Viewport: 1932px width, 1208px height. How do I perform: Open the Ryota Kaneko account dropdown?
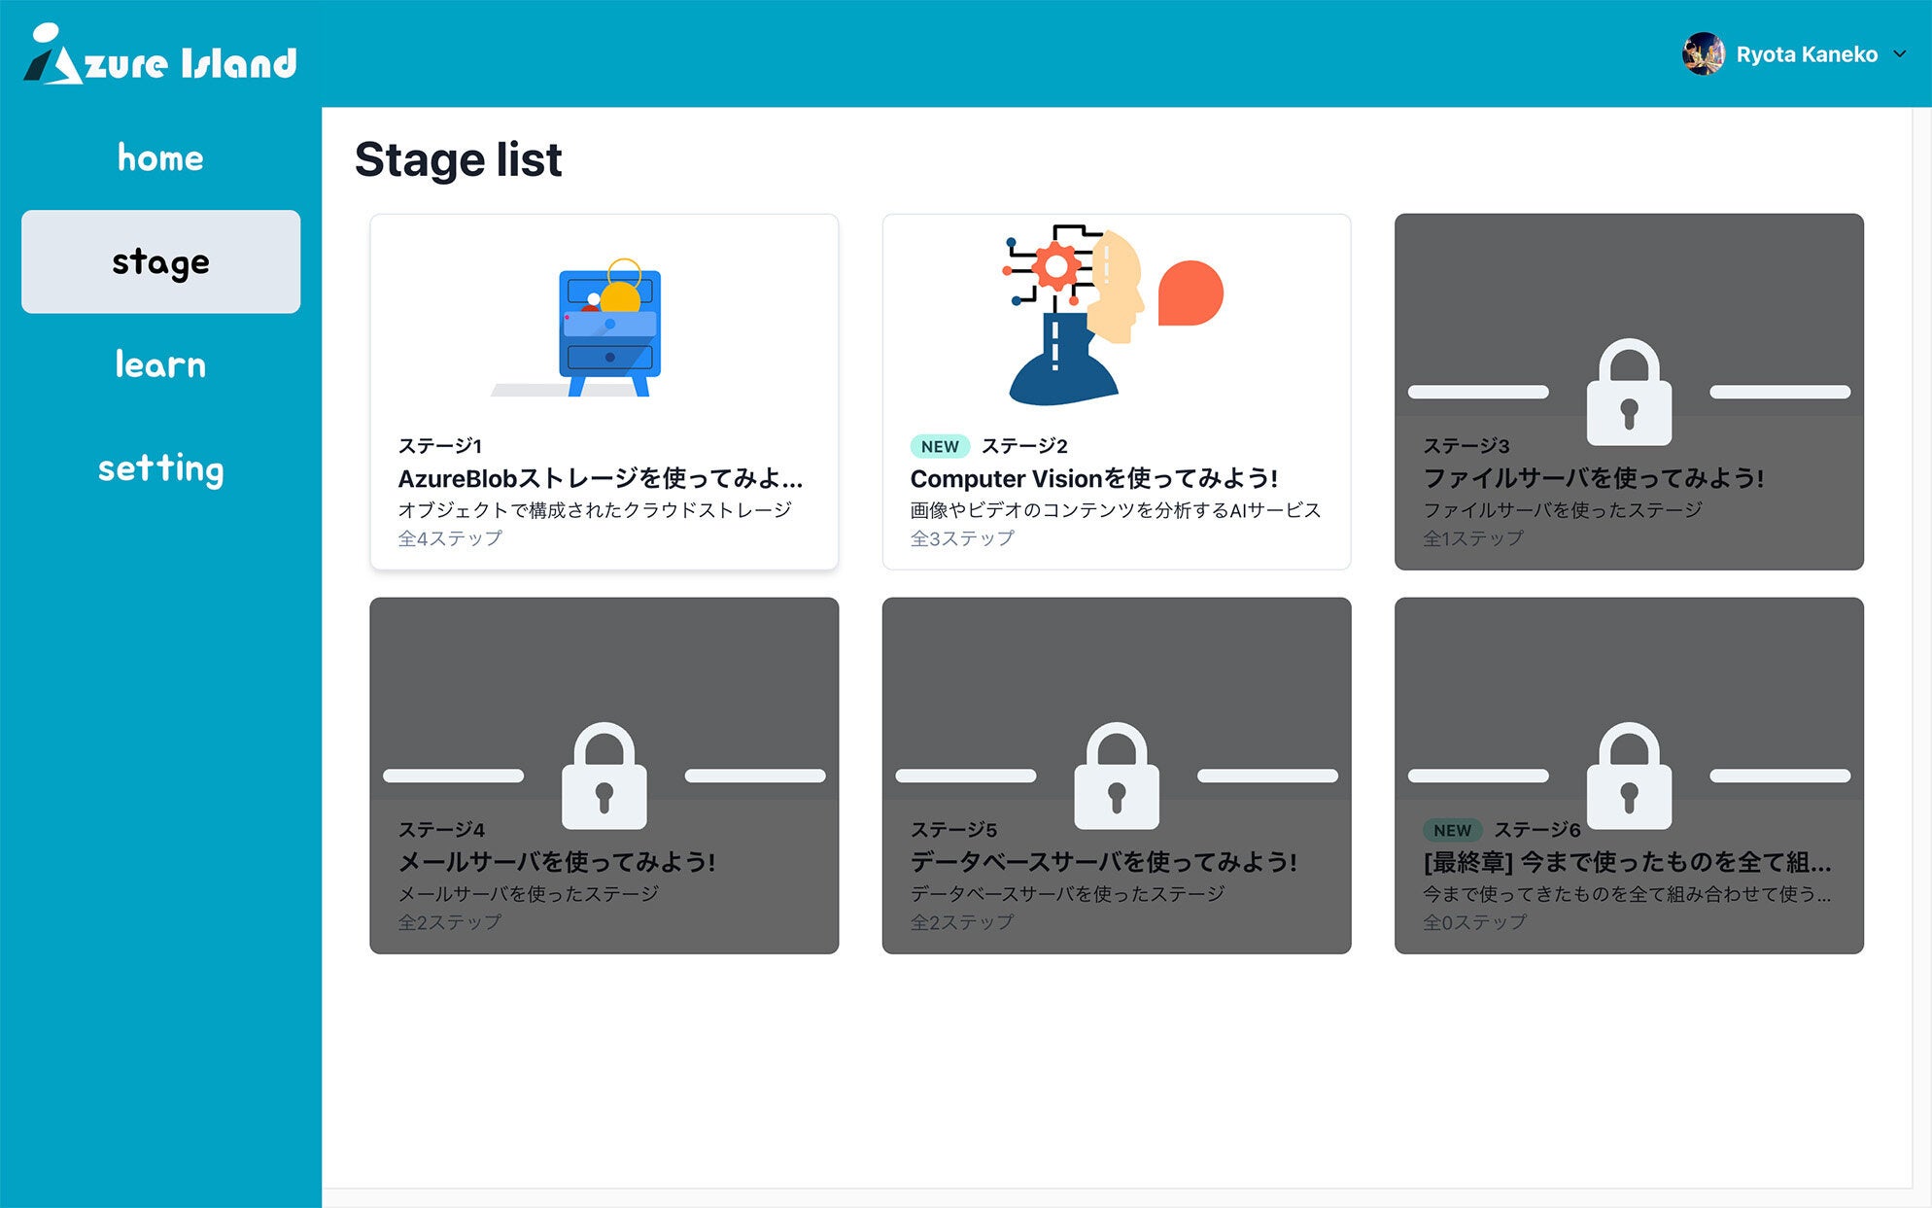1806,54
